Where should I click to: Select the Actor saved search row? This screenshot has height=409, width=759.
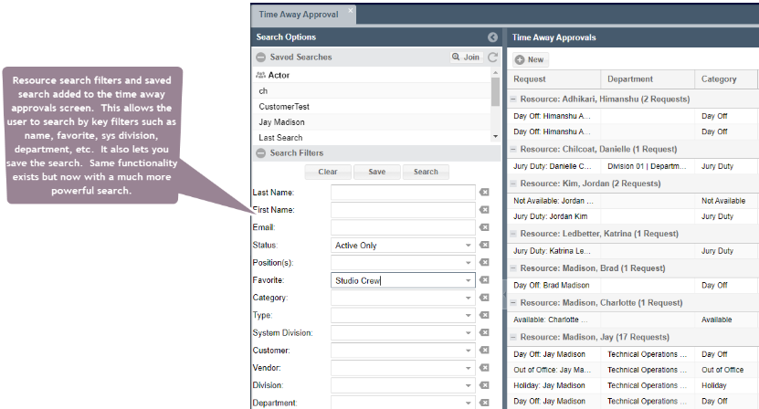371,75
